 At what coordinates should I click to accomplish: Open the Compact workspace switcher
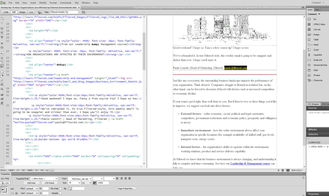coord(318,2)
